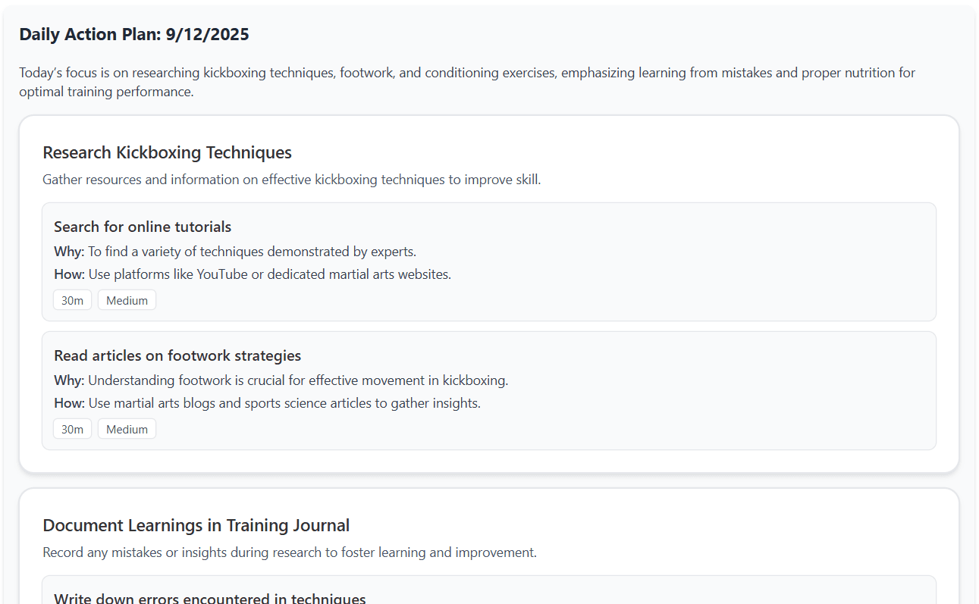Select the Research Kickboxing Techniques heading
Image resolution: width=979 pixels, height=604 pixels.
coord(167,152)
